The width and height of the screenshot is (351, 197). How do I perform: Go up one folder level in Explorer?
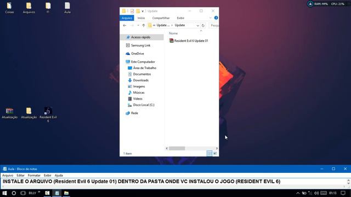[144, 26]
